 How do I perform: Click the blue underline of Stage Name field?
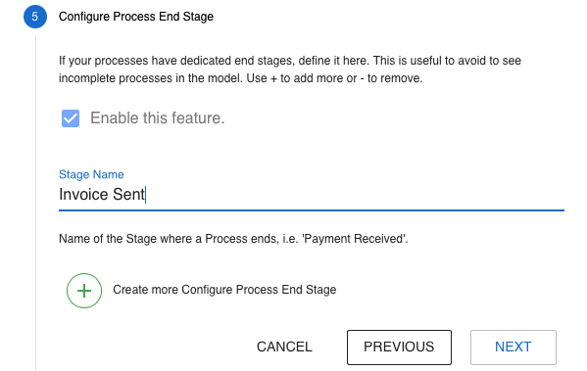point(312,210)
